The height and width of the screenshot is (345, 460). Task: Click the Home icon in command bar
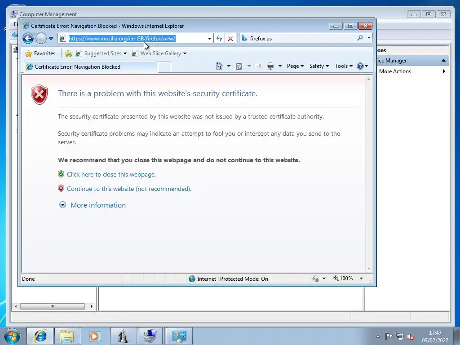click(x=219, y=66)
